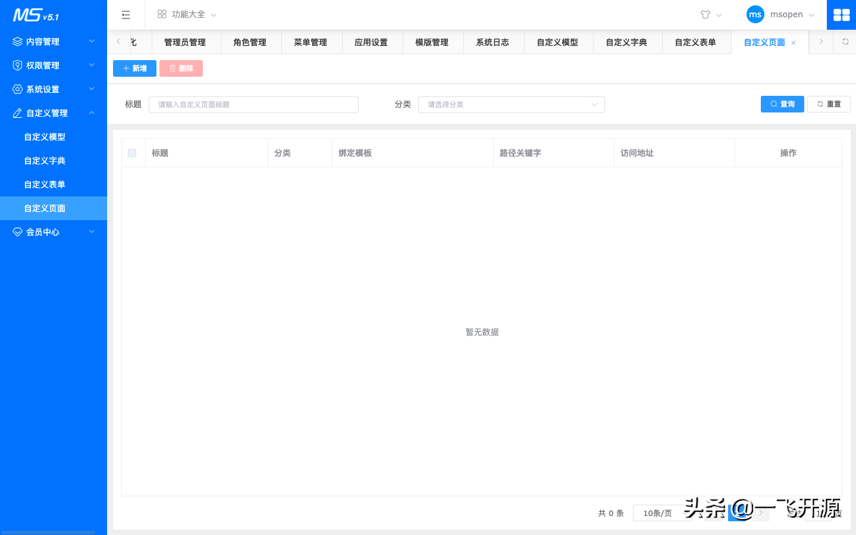The image size is (856, 535).
Task: Click the 自定义管理 pencil icon
Action: [x=17, y=112]
